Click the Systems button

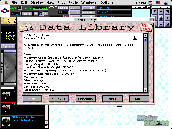8,46
